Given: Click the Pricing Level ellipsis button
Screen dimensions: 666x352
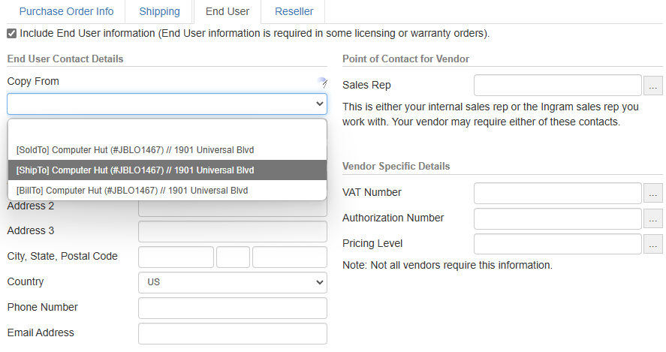Looking at the screenshot, I should pos(653,244).
